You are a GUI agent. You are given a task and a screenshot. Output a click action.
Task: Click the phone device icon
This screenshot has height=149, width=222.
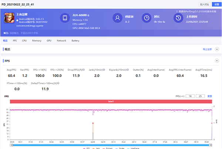tap(65, 18)
